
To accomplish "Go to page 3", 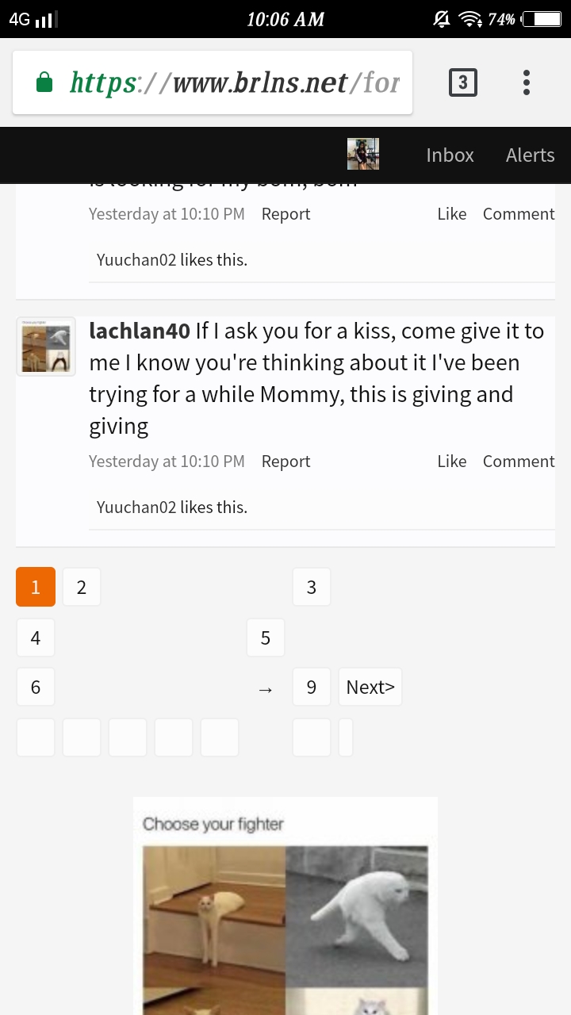I will 312,587.
